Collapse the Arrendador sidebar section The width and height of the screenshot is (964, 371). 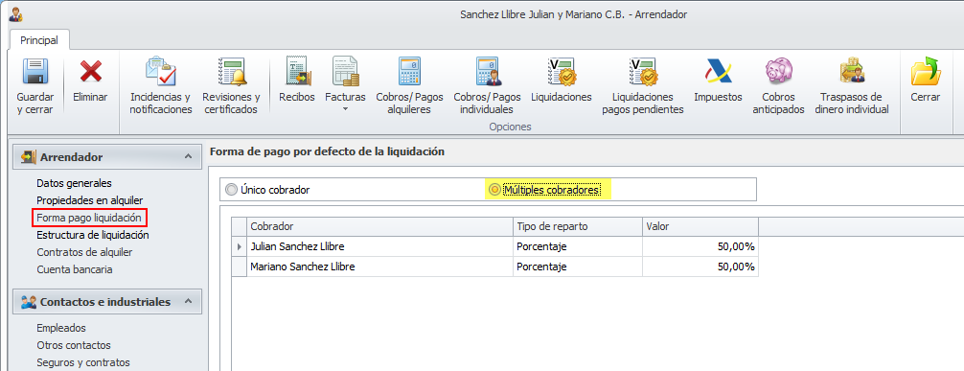pos(188,157)
